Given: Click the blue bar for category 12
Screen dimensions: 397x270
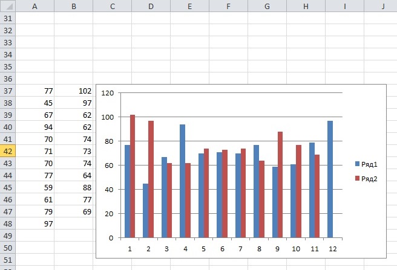Looking at the screenshot, I should (x=330, y=179).
